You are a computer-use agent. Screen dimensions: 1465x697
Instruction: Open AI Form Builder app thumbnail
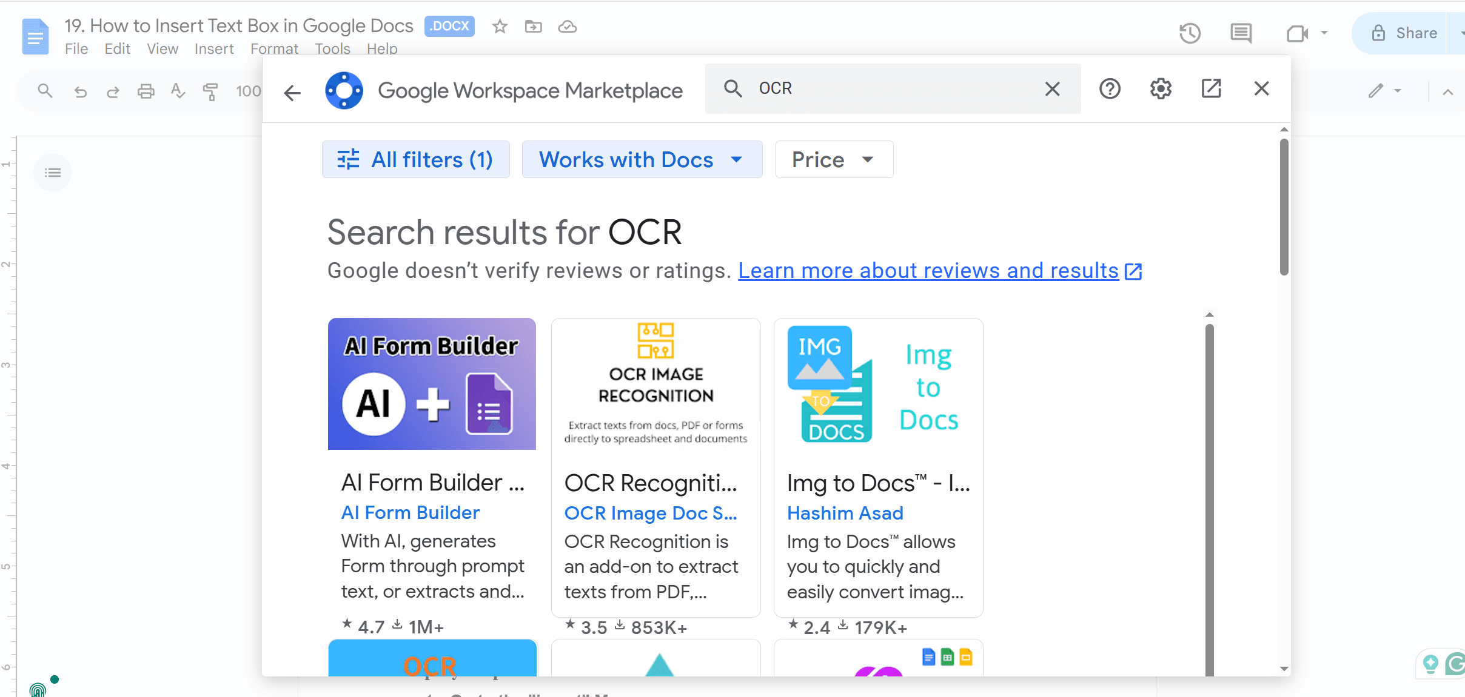(x=432, y=384)
